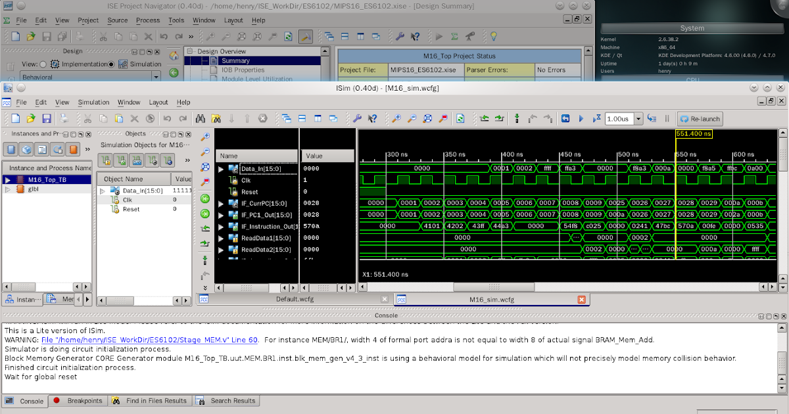Expand Data_In[15:0] bus in the waveform names
This screenshot has width=789, height=414.
[221, 169]
